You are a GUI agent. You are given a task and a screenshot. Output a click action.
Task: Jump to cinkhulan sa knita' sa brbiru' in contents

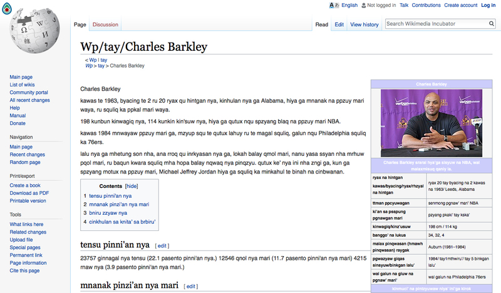click(x=122, y=222)
